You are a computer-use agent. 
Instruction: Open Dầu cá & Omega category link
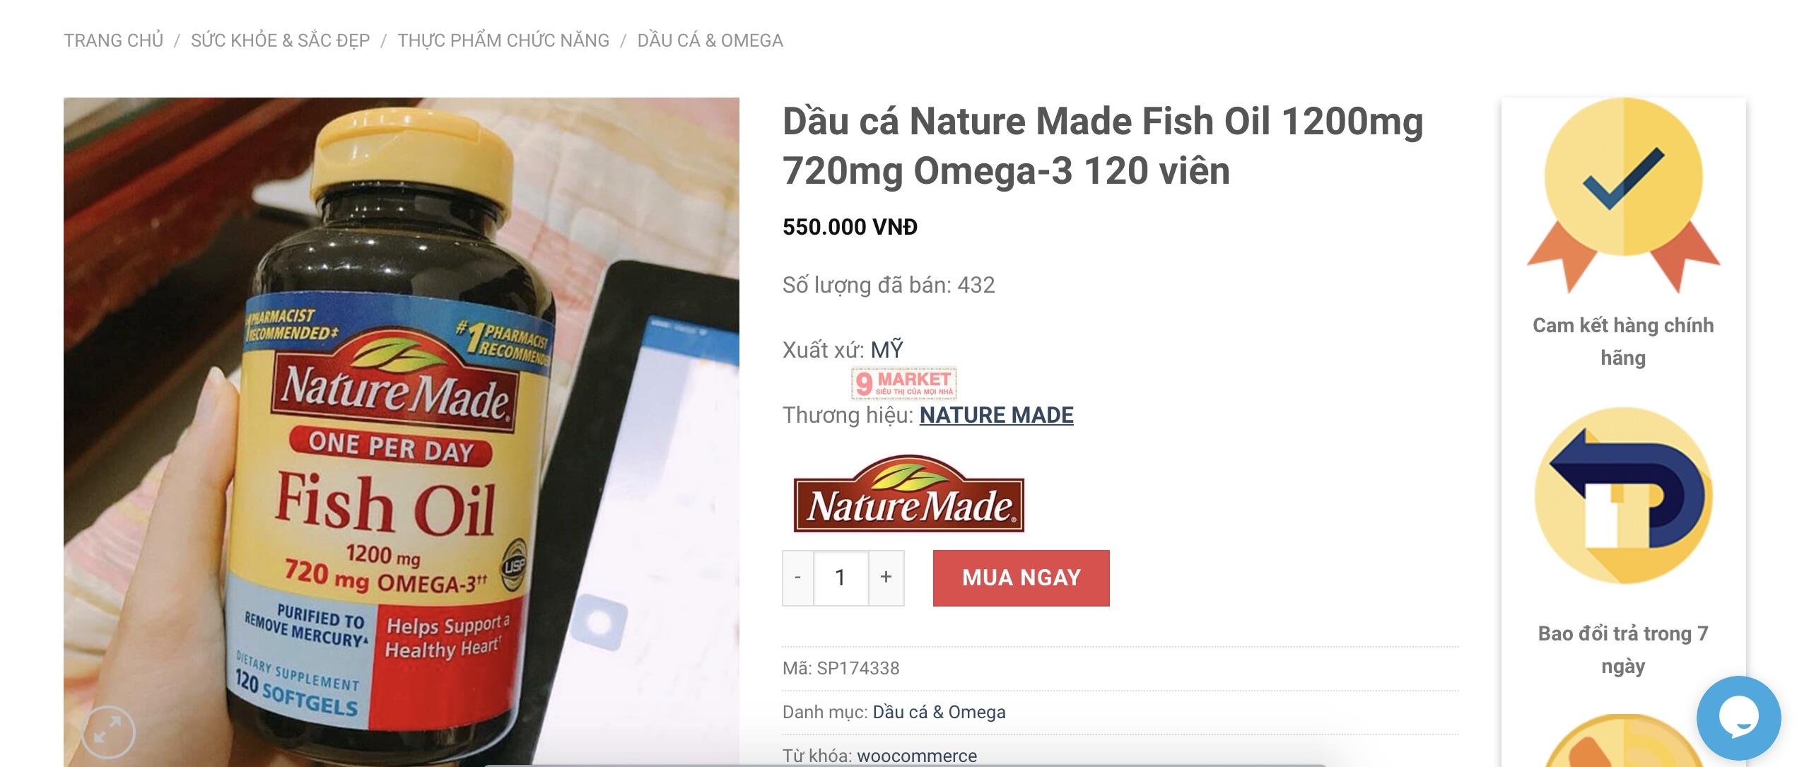click(939, 712)
